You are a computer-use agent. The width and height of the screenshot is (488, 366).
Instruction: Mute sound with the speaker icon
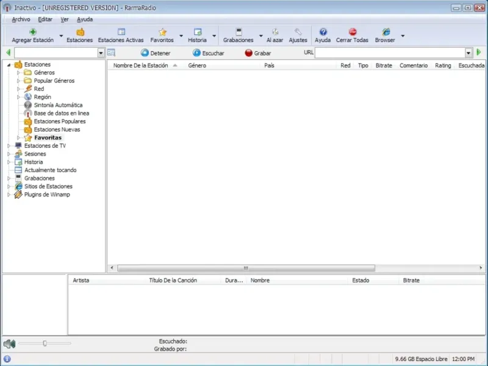pos(9,344)
